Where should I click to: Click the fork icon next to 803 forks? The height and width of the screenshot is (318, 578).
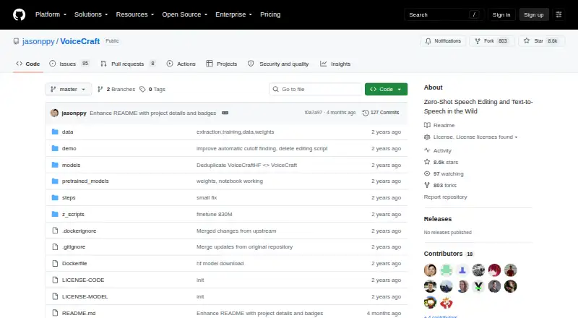(427, 185)
